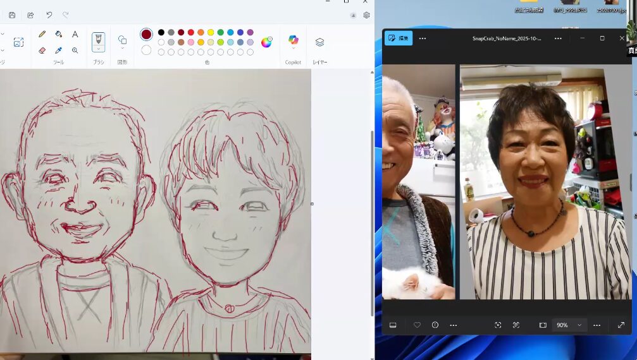Select the Text tool
This screenshot has width=637, height=360.
[x=75, y=34]
